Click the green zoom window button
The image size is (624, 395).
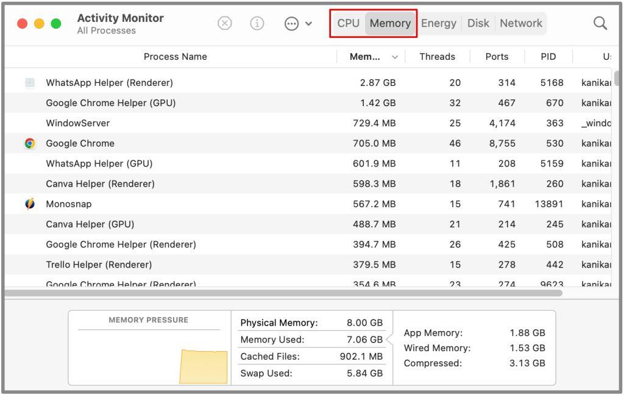(x=56, y=24)
